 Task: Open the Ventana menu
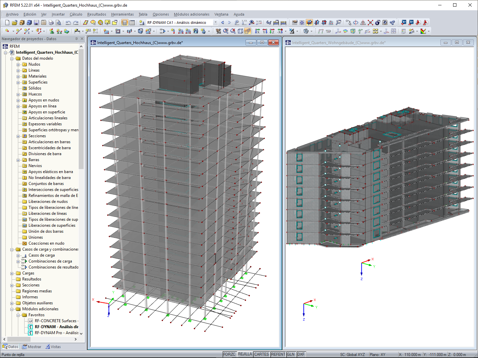pos(221,14)
